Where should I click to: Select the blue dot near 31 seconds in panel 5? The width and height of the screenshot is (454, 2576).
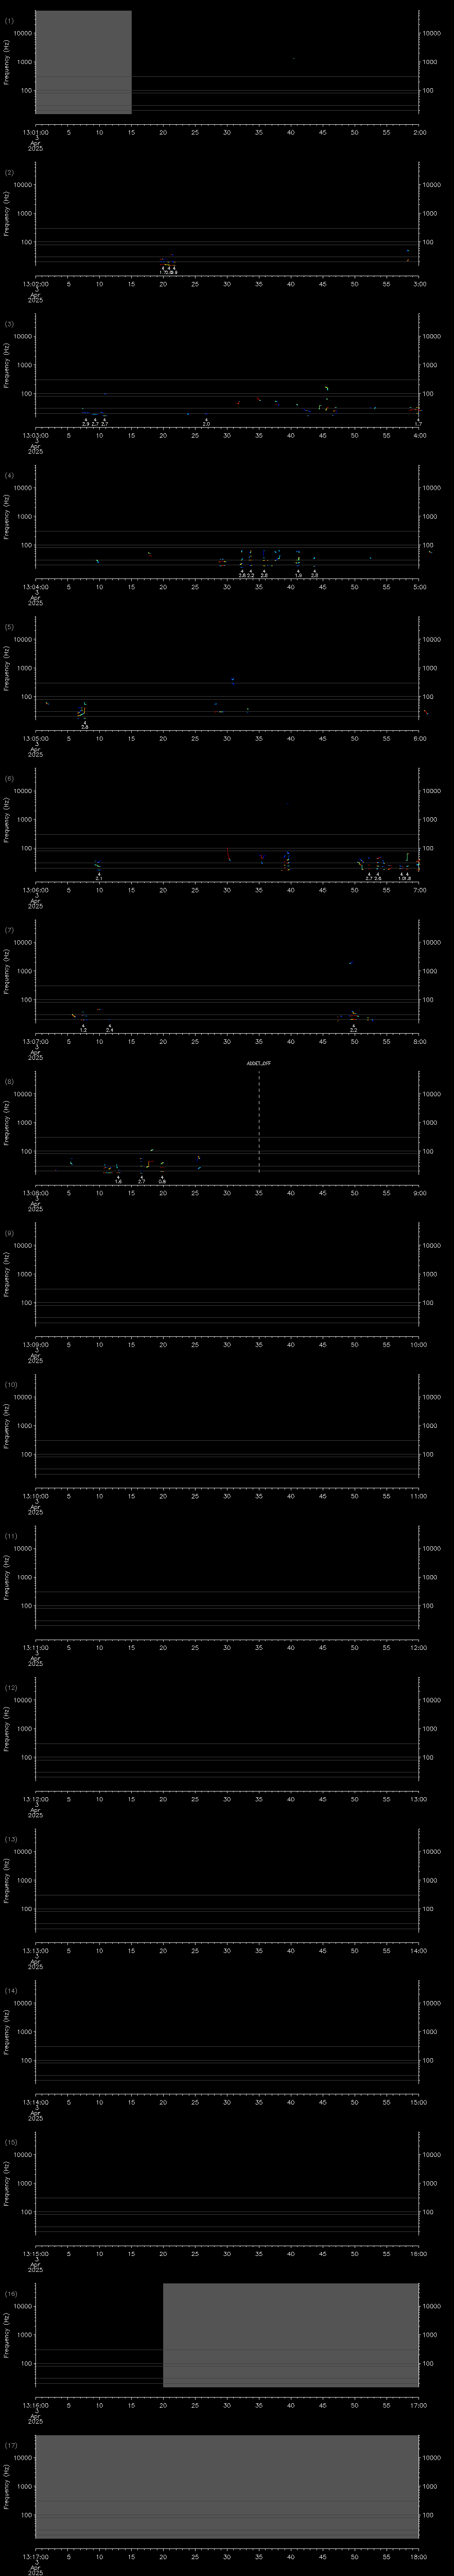(x=232, y=680)
